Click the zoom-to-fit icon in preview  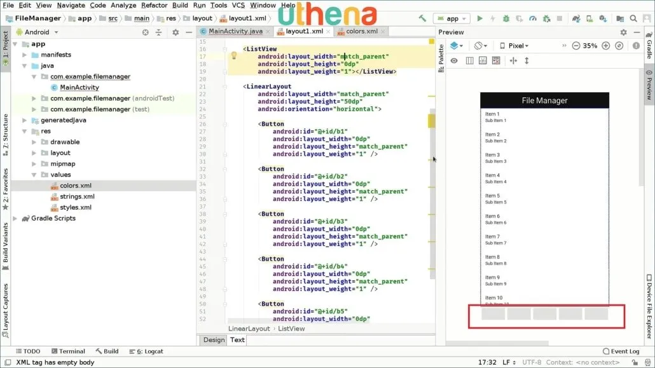[x=619, y=46]
